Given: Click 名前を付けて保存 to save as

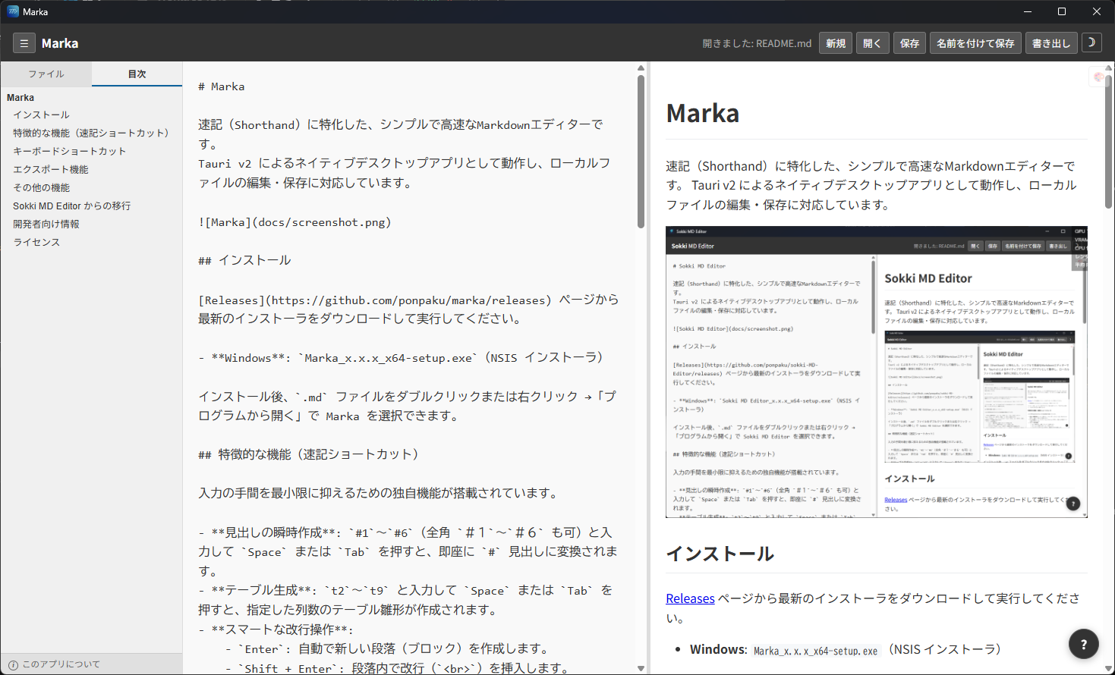Looking at the screenshot, I should point(975,42).
